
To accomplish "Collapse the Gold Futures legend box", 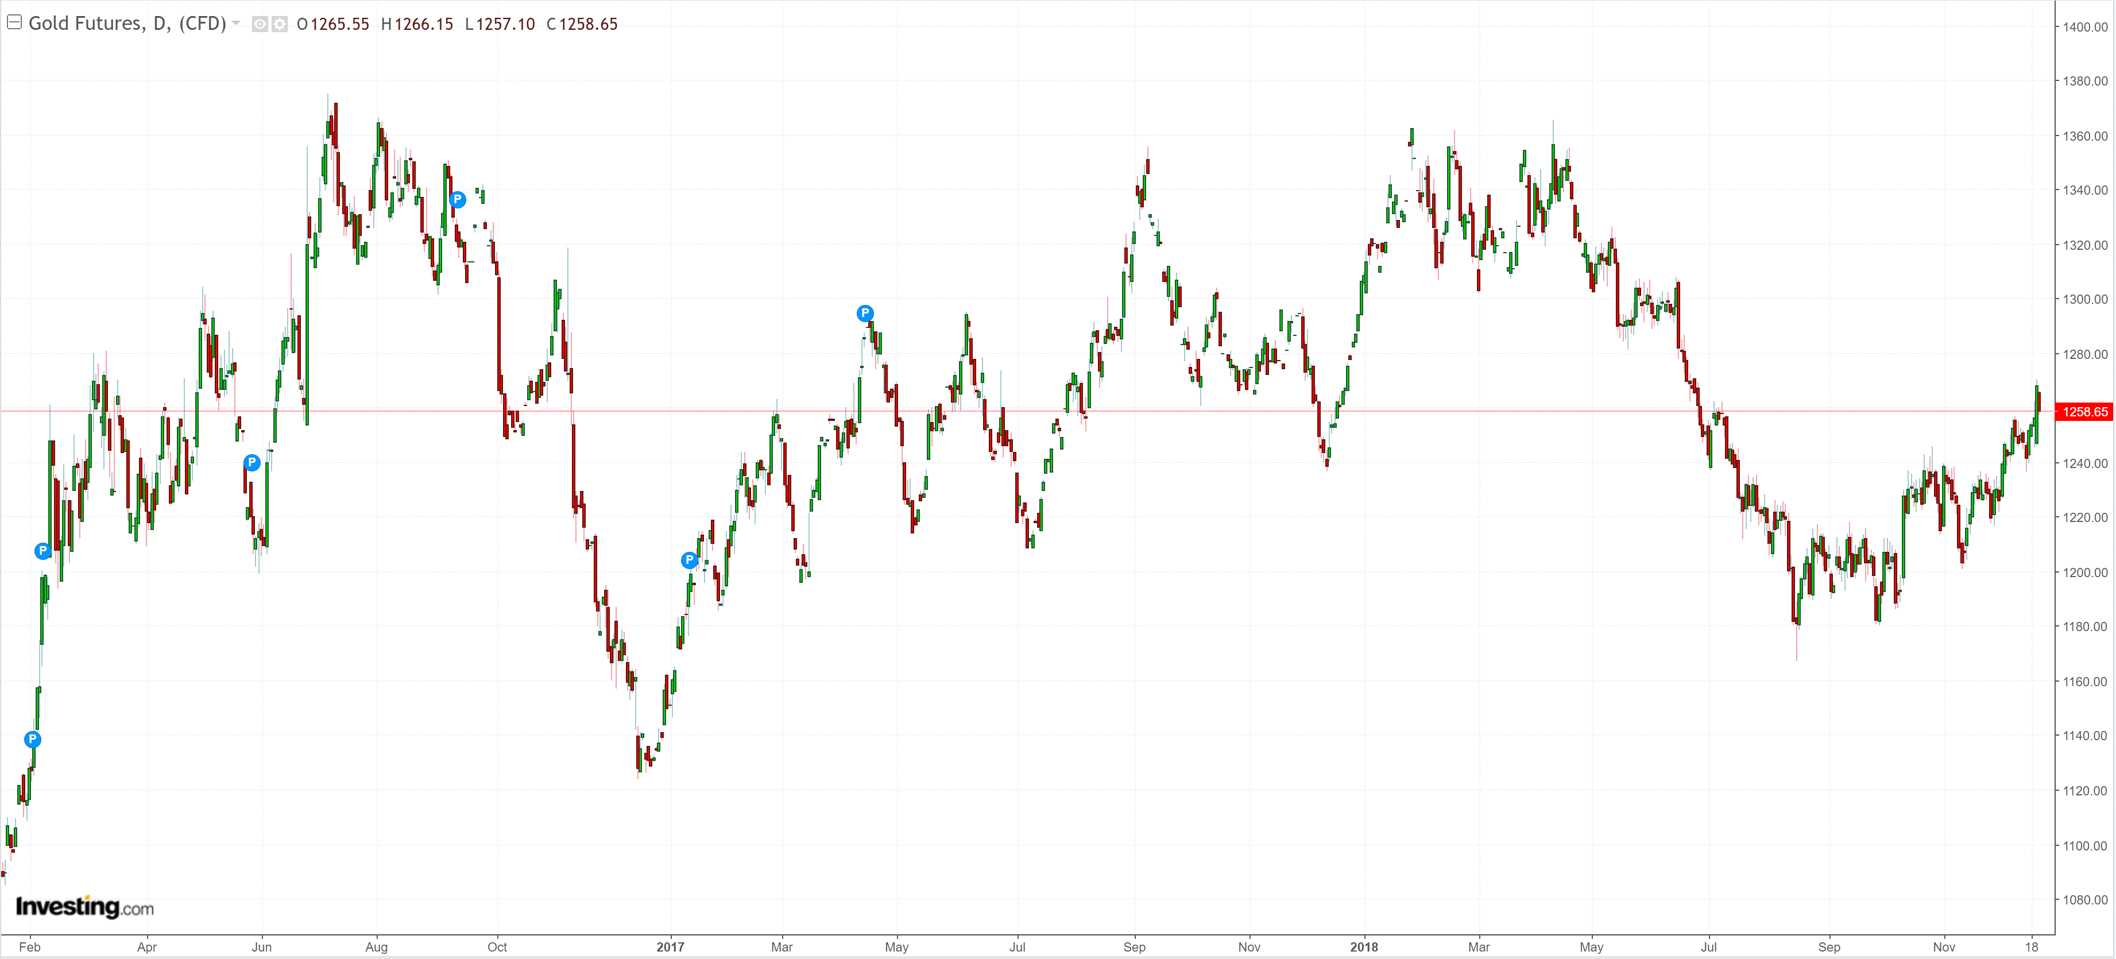I will [x=14, y=22].
